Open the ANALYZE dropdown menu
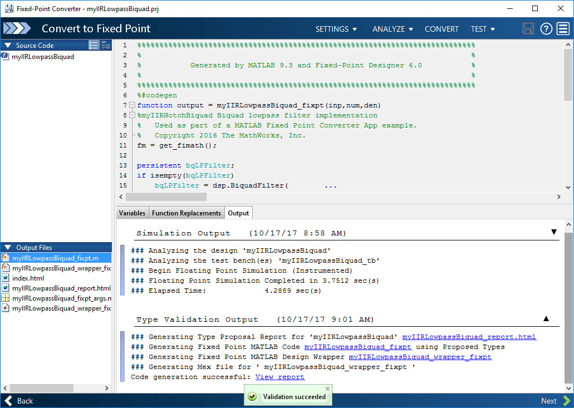The height and width of the screenshot is (408, 574). tap(393, 29)
